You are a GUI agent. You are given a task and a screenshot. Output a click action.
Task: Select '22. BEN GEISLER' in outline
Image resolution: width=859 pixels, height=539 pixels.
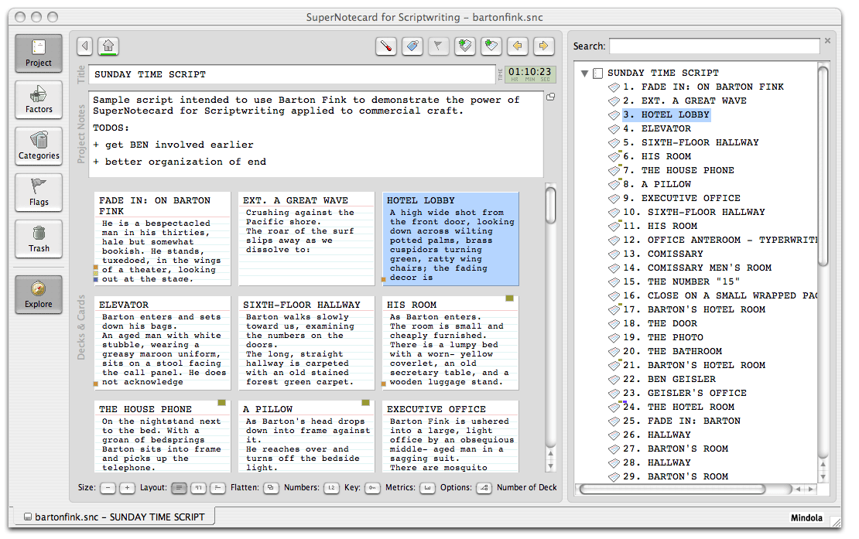pyautogui.click(x=669, y=379)
